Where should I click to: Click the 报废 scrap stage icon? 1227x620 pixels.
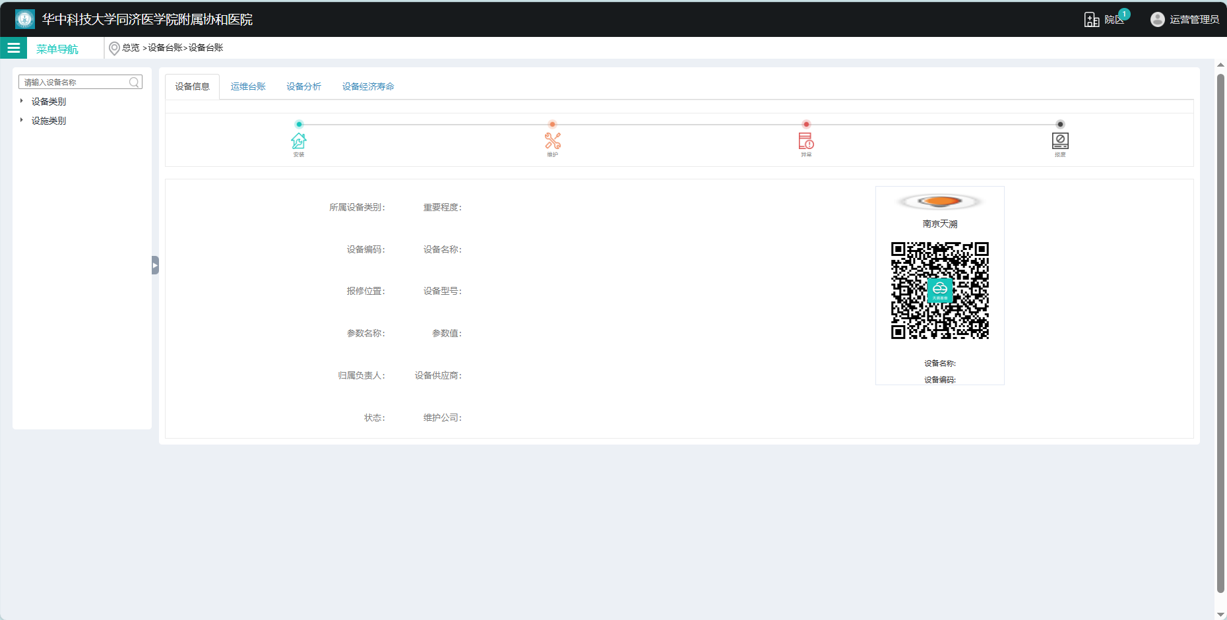tap(1060, 141)
